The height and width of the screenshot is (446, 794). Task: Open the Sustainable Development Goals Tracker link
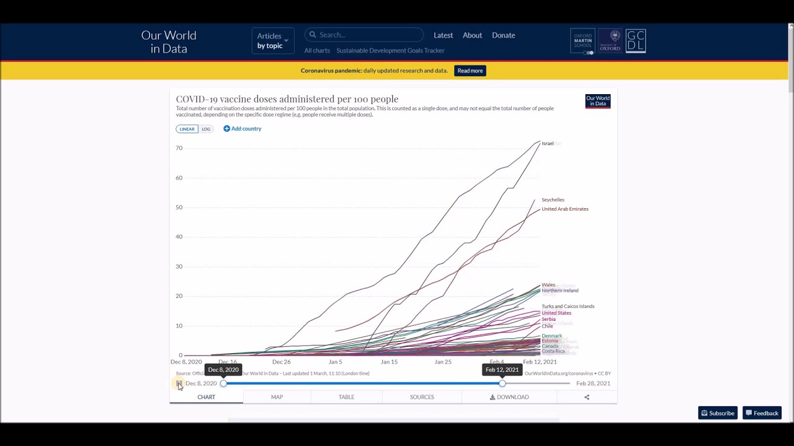click(x=390, y=51)
